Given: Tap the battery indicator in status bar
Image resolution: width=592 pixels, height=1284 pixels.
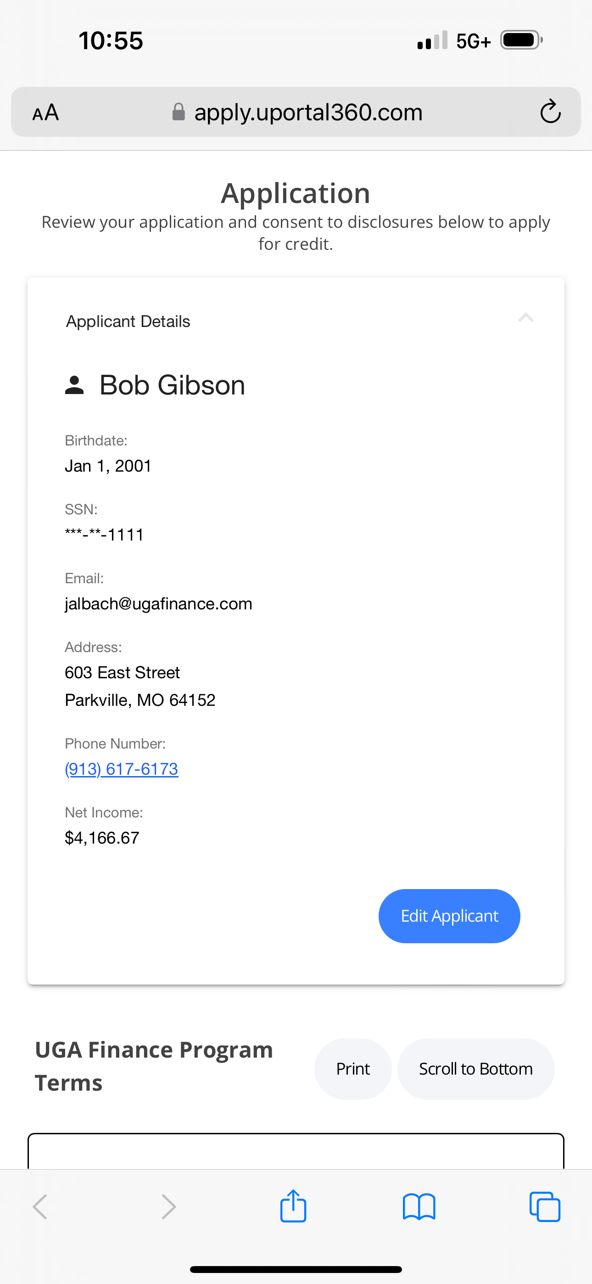Looking at the screenshot, I should 521,40.
